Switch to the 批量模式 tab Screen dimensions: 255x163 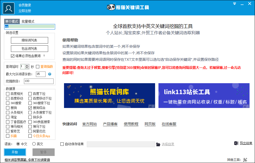pyautogui.click(x=28, y=21)
